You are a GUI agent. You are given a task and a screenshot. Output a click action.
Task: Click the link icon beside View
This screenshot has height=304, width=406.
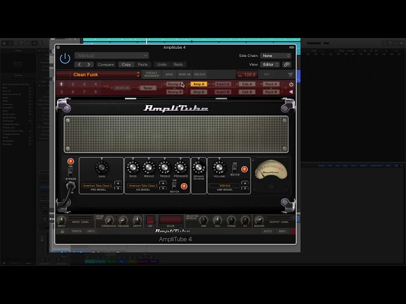point(286,65)
